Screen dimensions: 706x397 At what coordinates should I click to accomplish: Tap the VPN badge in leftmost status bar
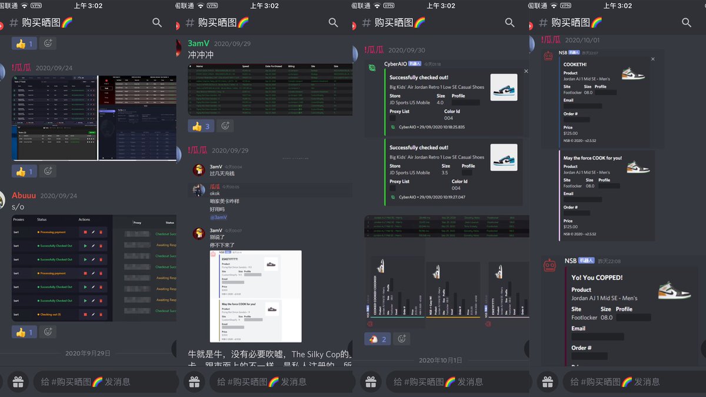point(36,5)
